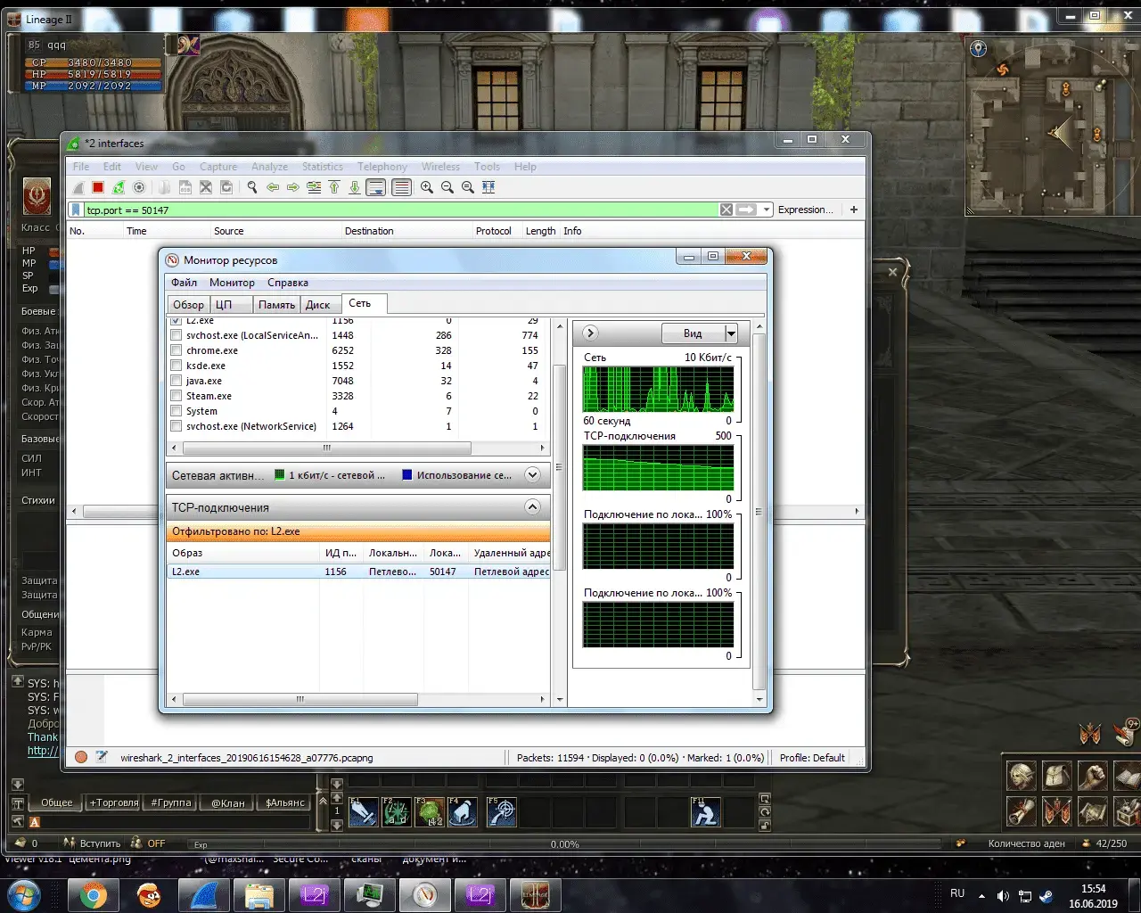Click the blue network usage legend swatch

407,475
